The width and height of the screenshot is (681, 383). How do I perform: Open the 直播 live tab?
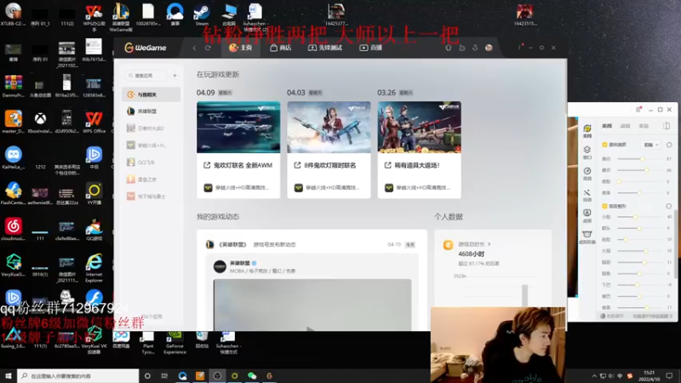371,48
